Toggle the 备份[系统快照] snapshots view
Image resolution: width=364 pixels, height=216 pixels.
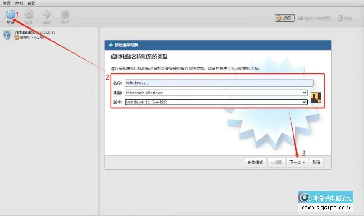[316, 18]
